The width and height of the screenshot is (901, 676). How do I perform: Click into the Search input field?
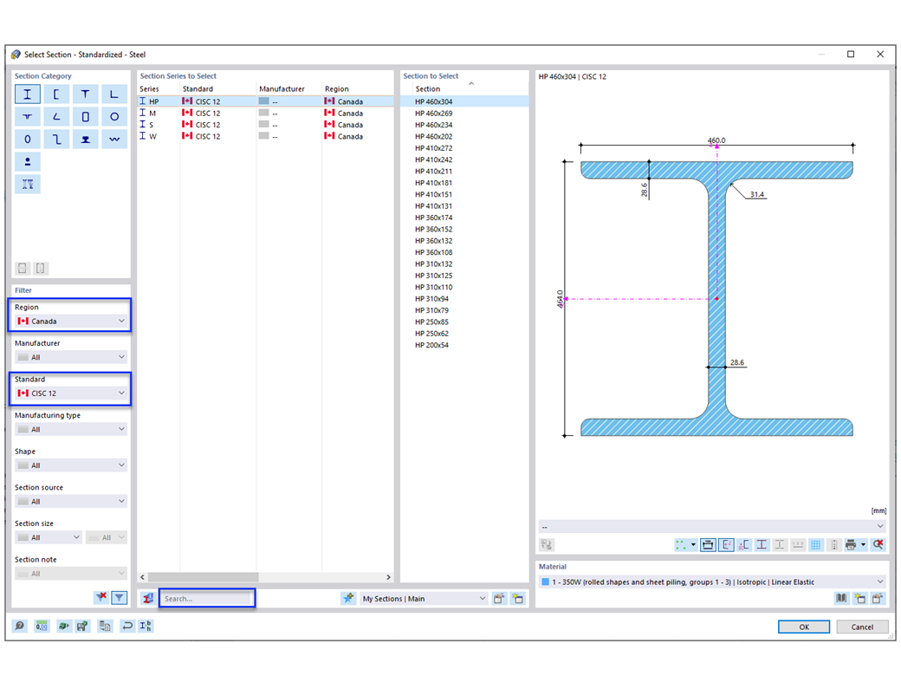point(207,598)
